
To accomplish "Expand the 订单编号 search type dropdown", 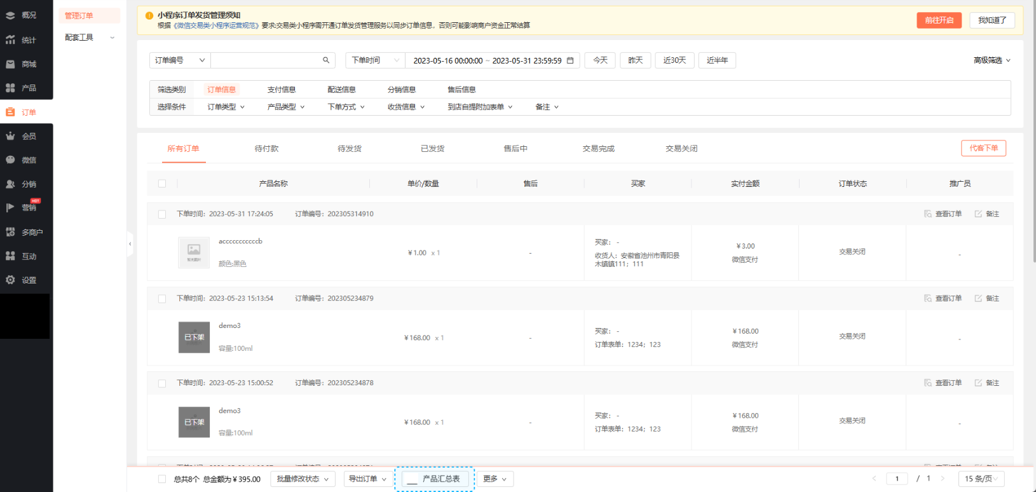I will point(180,60).
